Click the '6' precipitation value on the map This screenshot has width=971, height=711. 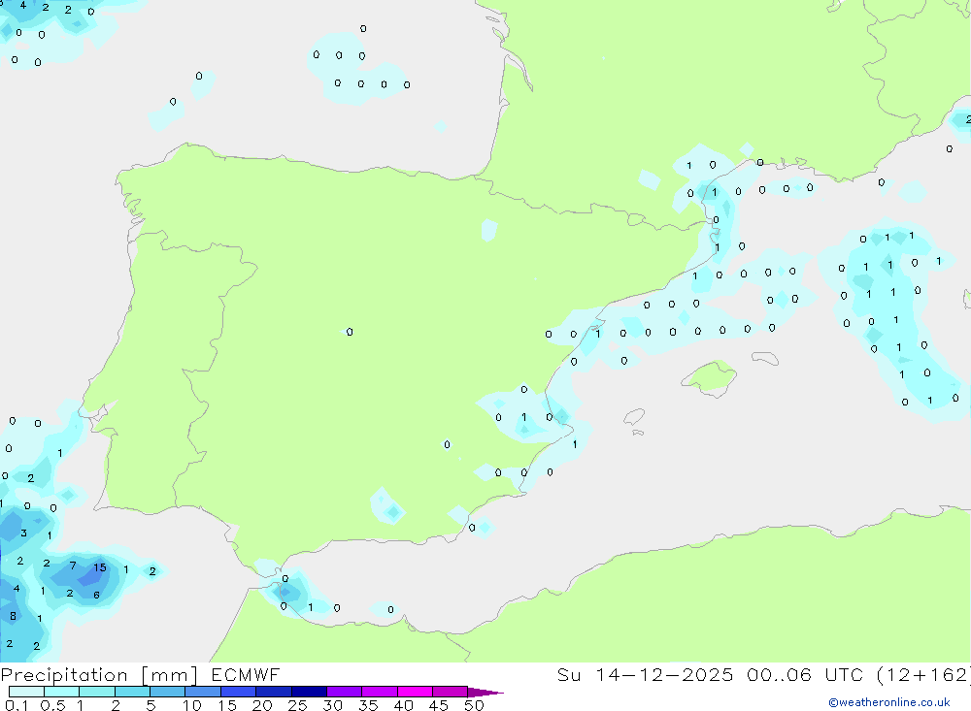[96, 595]
